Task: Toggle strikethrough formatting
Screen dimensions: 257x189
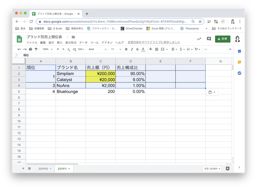Action: click(x=137, y=49)
